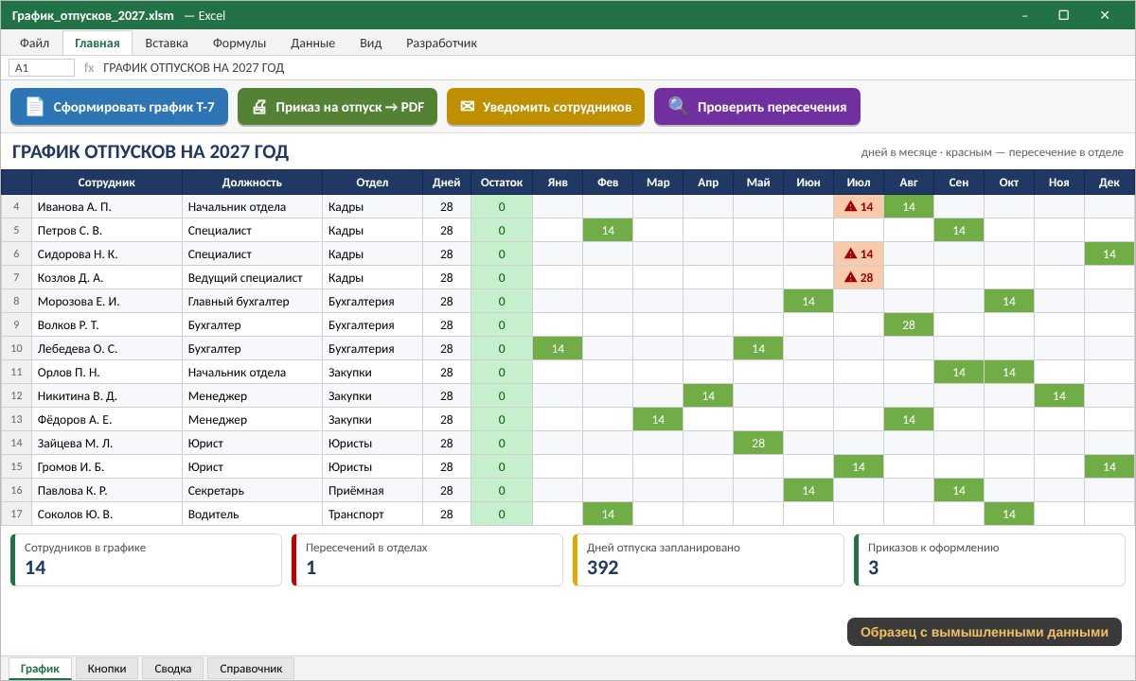Click the printer icon on Приказ на отпуск
The image size is (1136, 681).
[x=258, y=107]
